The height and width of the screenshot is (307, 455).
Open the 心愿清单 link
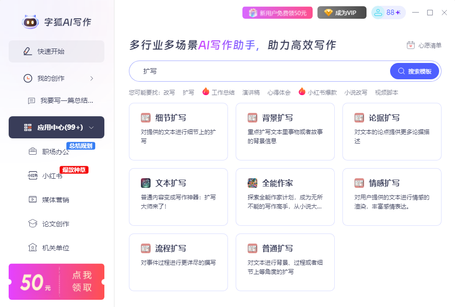(424, 45)
